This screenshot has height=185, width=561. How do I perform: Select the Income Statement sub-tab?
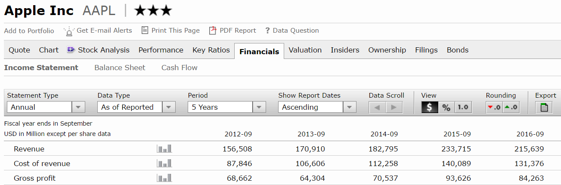pos(41,68)
